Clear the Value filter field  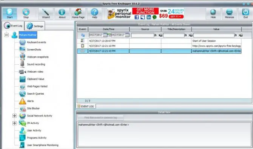[x=241, y=35]
